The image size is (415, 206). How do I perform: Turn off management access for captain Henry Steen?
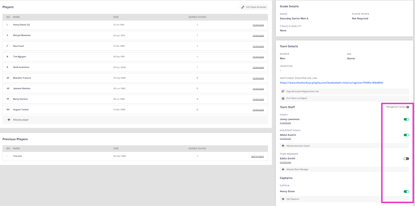[406, 192]
